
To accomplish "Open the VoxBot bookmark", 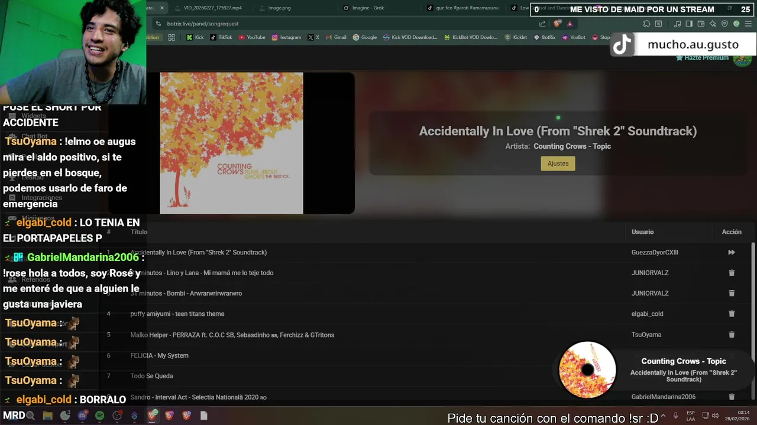I will 574,37.
